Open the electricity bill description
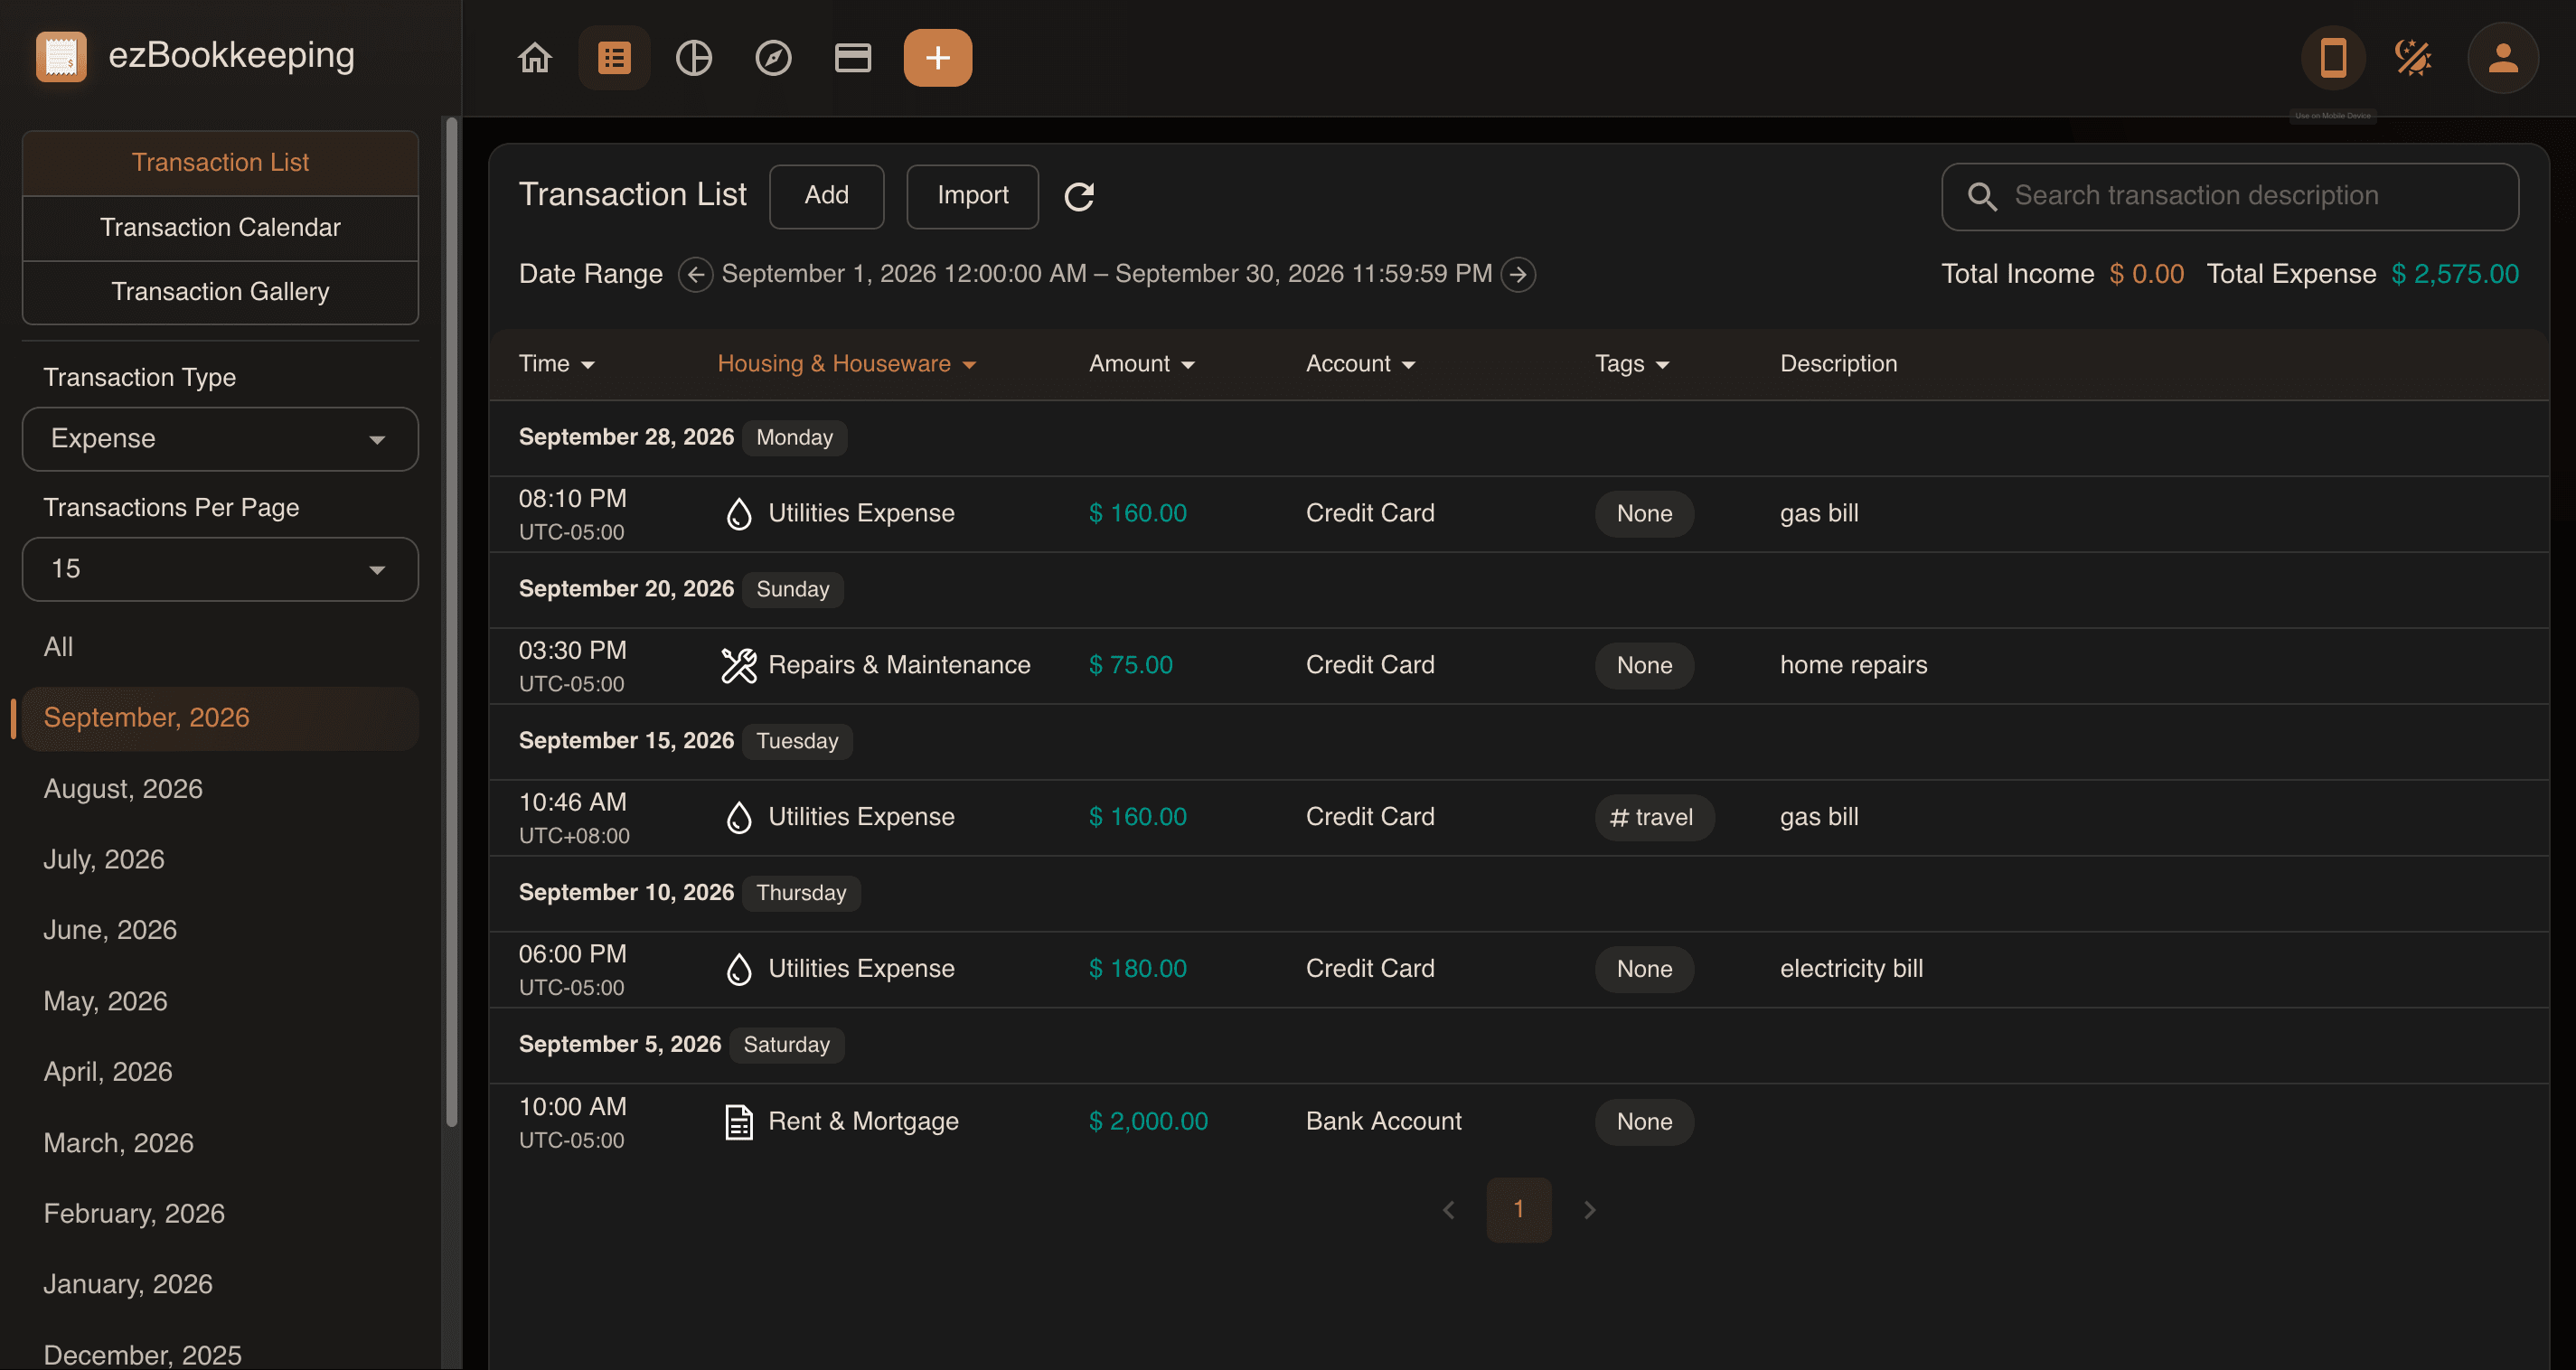The width and height of the screenshot is (2576, 1370). pyautogui.click(x=1851, y=969)
